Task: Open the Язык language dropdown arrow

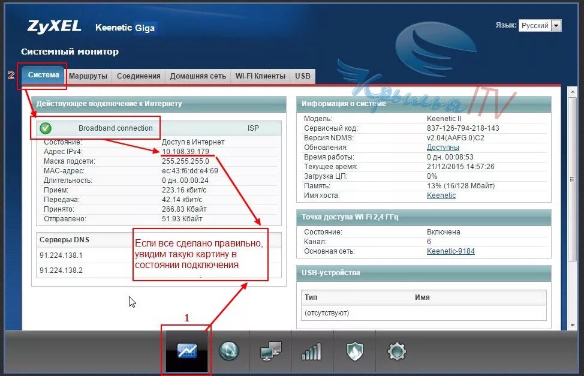Action: click(556, 26)
